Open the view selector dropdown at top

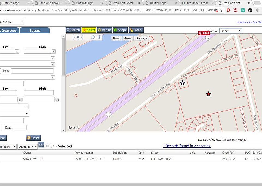pos(12,22)
